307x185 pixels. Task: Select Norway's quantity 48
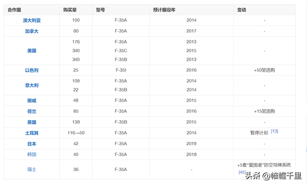point(76,100)
